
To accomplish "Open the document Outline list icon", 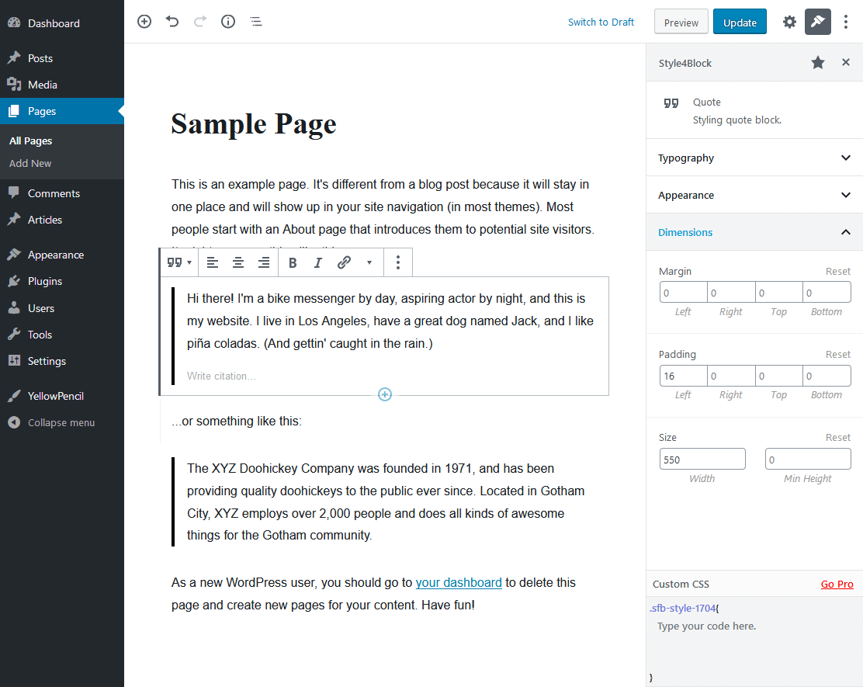I will click(x=256, y=22).
